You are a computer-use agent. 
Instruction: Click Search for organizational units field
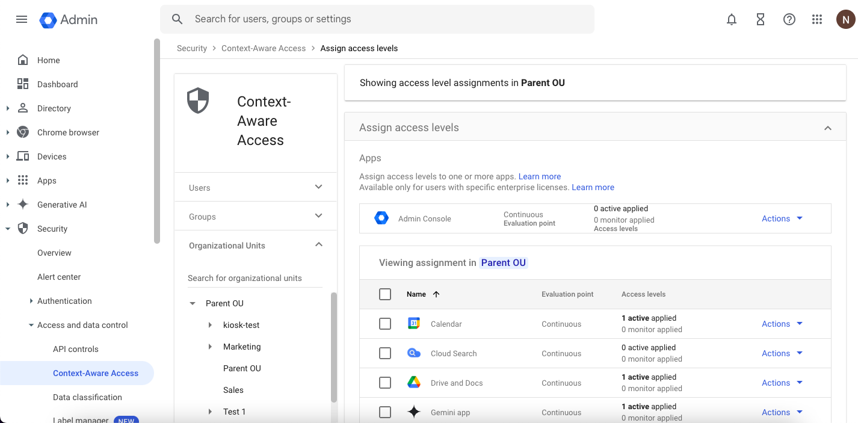click(255, 278)
